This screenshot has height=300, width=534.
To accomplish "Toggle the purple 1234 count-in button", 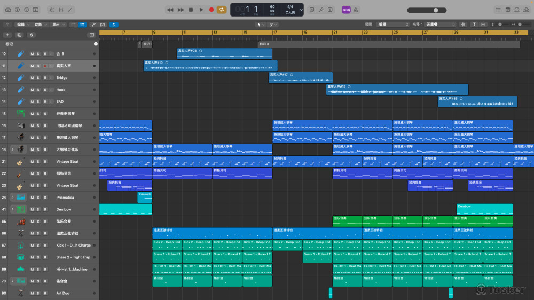I will click(x=346, y=10).
